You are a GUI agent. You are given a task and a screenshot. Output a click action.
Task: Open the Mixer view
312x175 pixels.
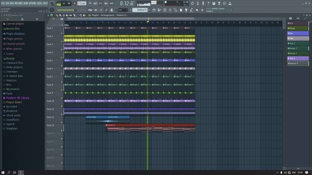170,10
